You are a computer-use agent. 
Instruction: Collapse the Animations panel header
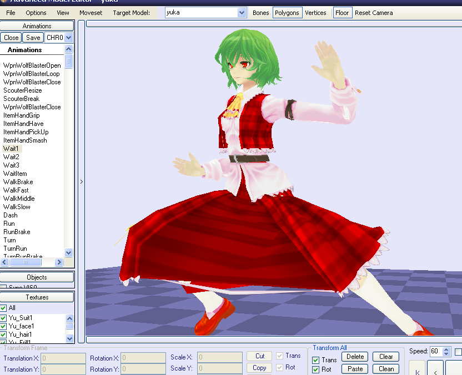37,26
